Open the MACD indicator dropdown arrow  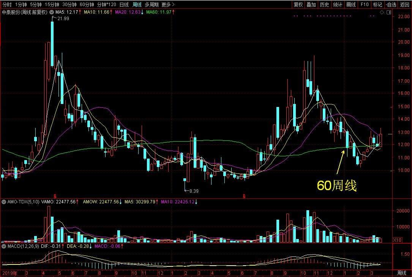tap(4, 246)
